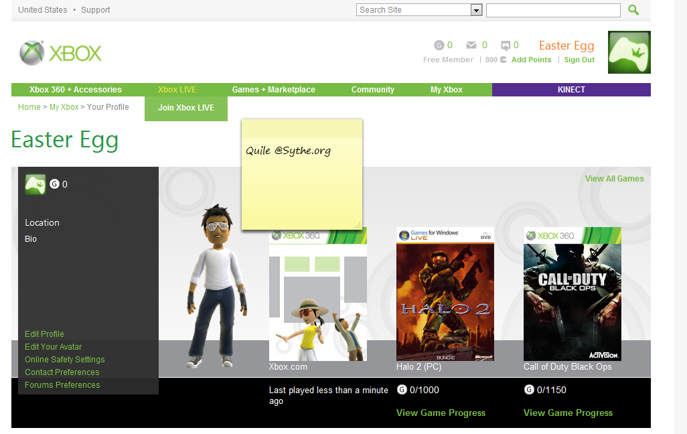Open the My Xbox menu
687x434 pixels.
point(447,90)
